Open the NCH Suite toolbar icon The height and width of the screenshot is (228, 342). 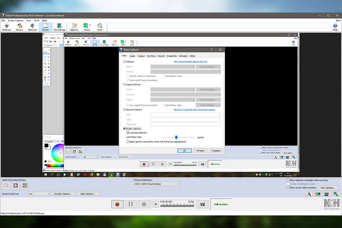click(x=100, y=27)
